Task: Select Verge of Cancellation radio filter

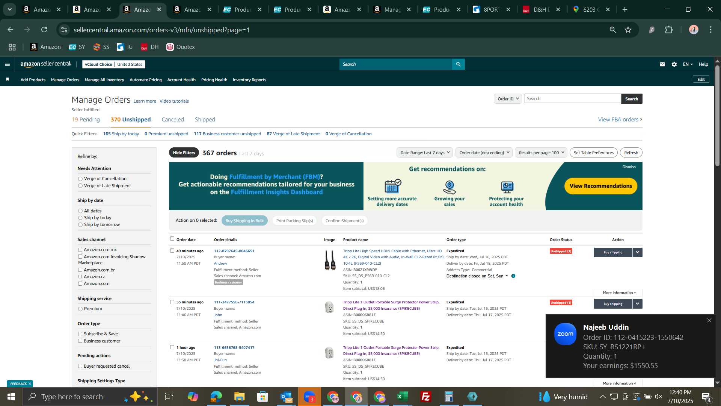Action: pyautogui.click(x=80, y=179)
